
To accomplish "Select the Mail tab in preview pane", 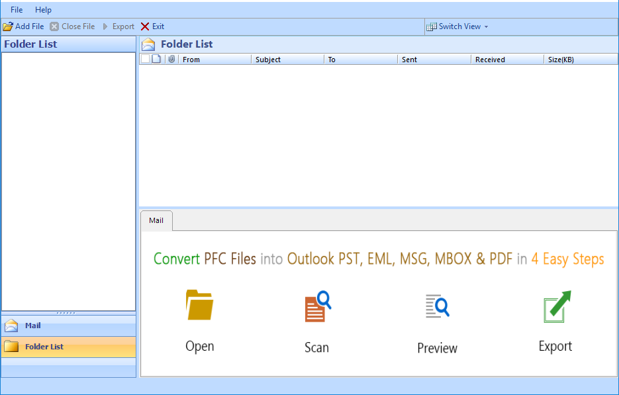I will [156, 220].
